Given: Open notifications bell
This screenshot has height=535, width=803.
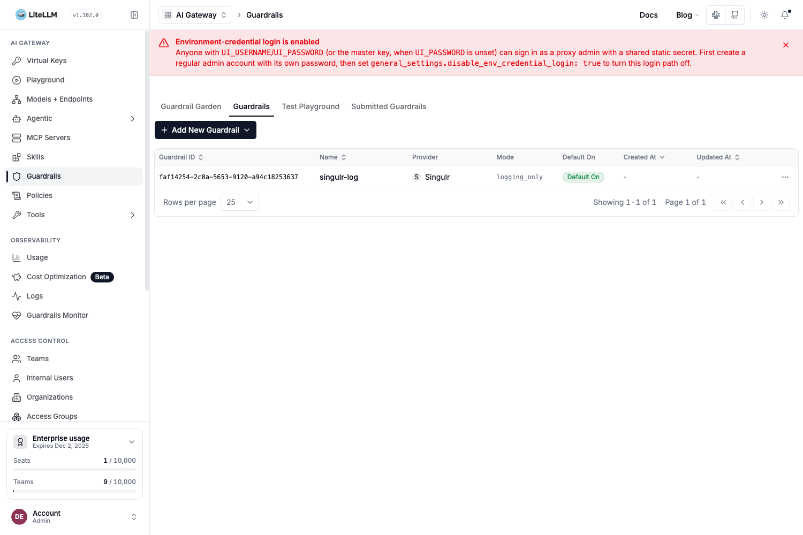Looking at the screenshot, I should 785,15.
